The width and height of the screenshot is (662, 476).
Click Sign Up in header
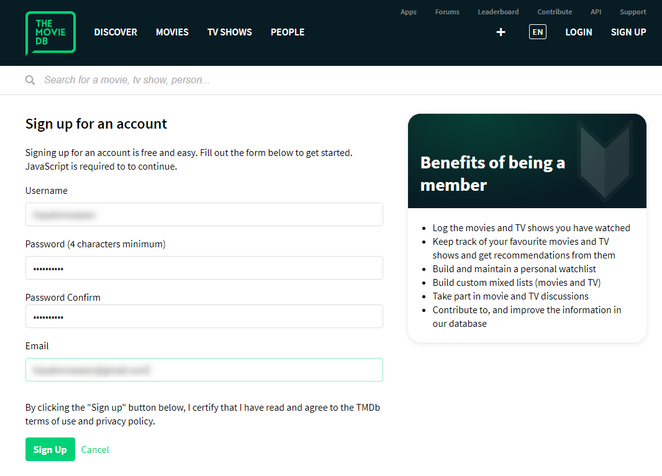tap(628, 32)
